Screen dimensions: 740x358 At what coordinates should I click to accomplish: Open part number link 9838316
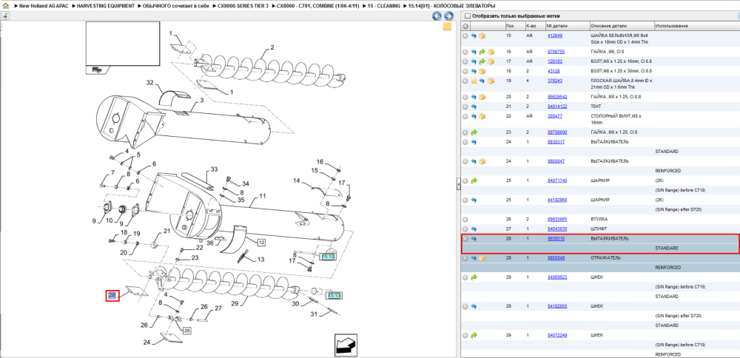pos(556,239)
